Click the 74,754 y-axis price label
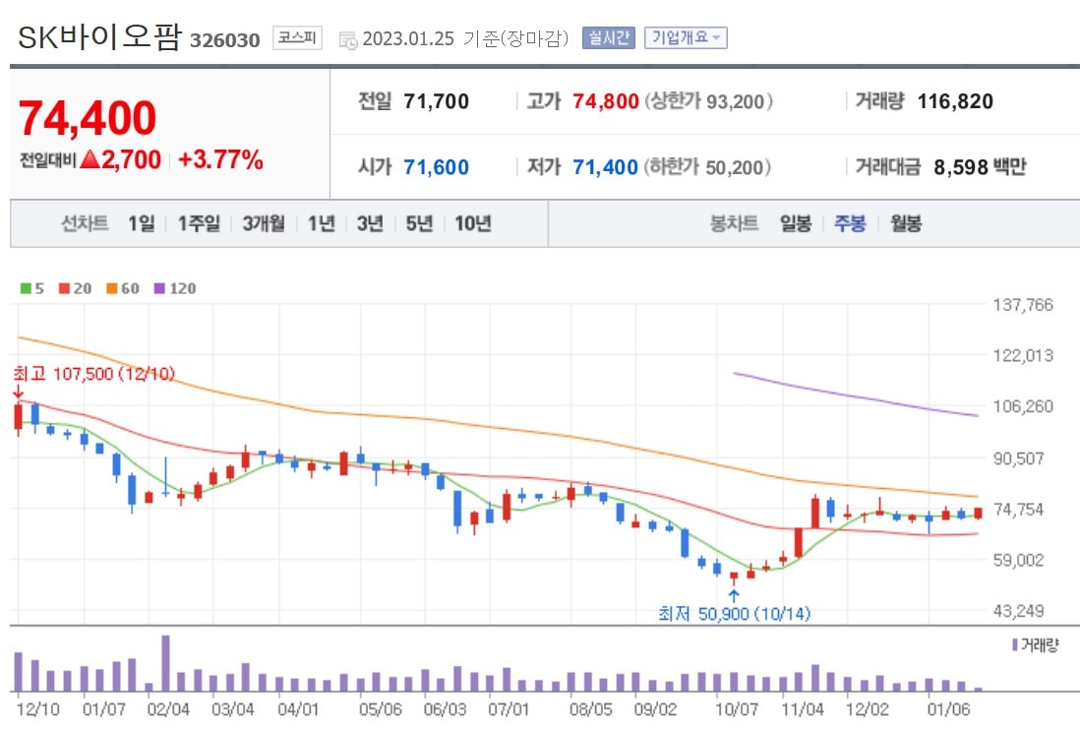 pos(1018,510)
